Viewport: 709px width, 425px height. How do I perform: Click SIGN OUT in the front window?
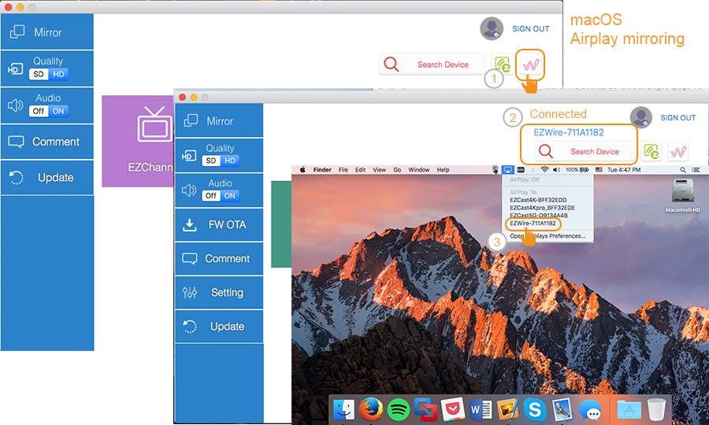pos(677,118)
